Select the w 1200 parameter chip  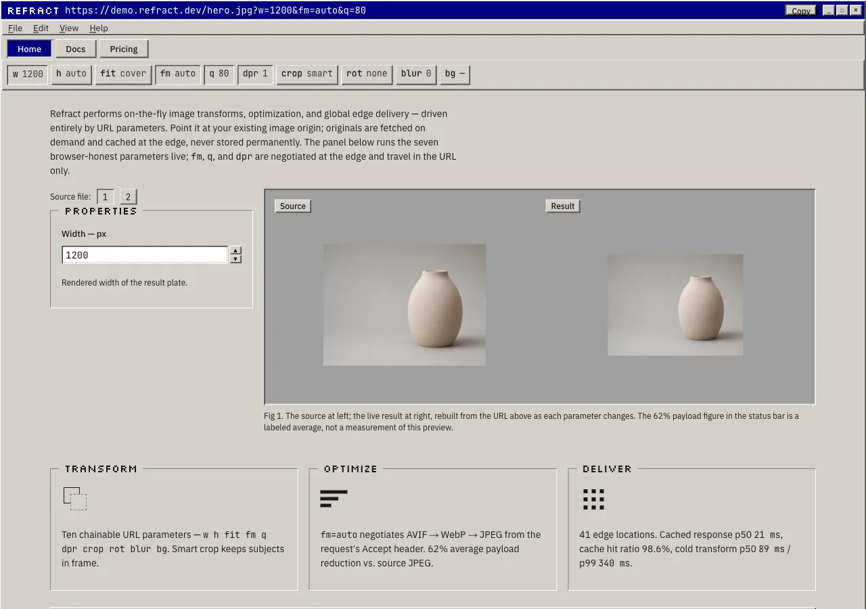28,74
